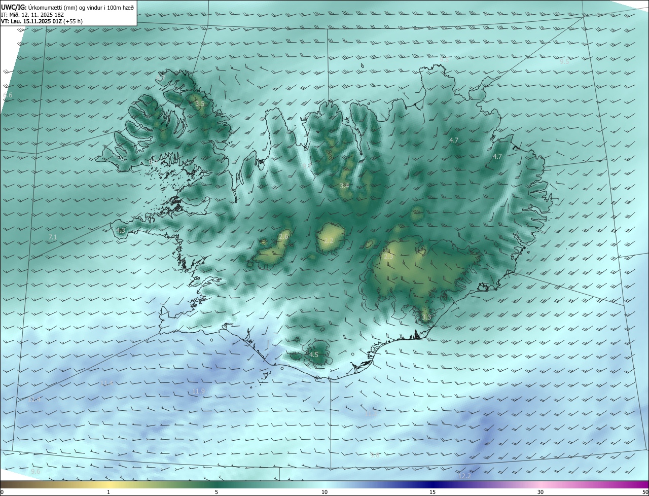Click the colorbar tick label 0
Viewport: 649px width, 496px height.
coord(2,492)
